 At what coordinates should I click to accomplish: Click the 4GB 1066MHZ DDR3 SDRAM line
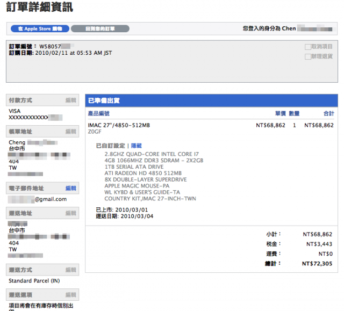pos(154,161)
